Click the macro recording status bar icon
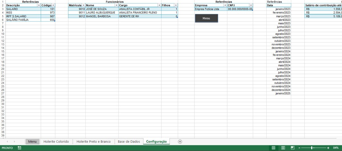This screenshot has height=151, width=342. tap(19, 148)
